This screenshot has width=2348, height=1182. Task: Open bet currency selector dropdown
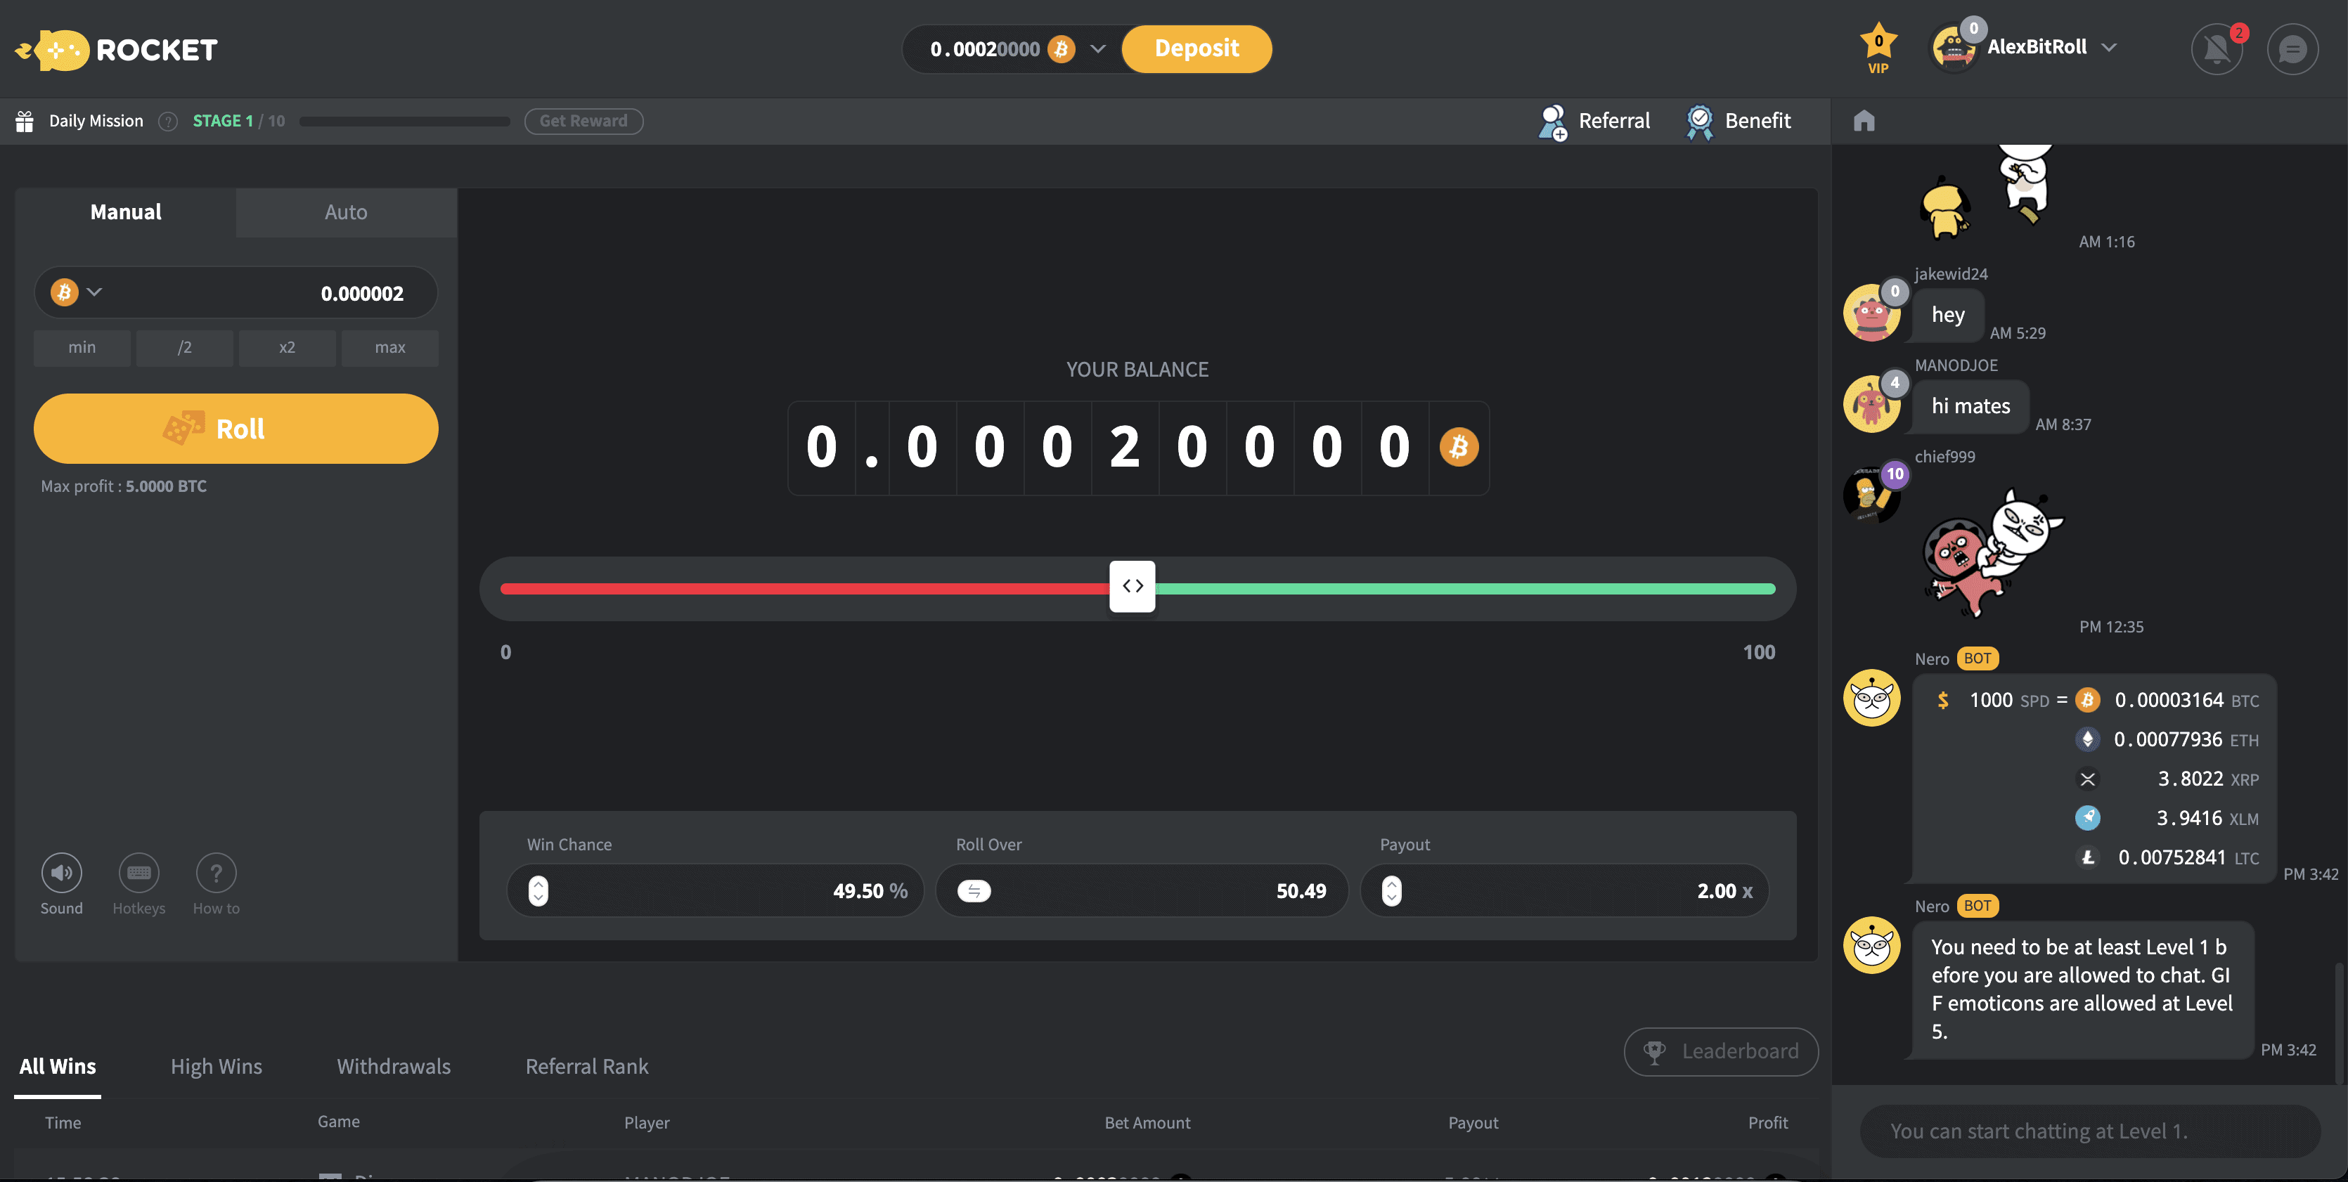(x=77, y=292)
